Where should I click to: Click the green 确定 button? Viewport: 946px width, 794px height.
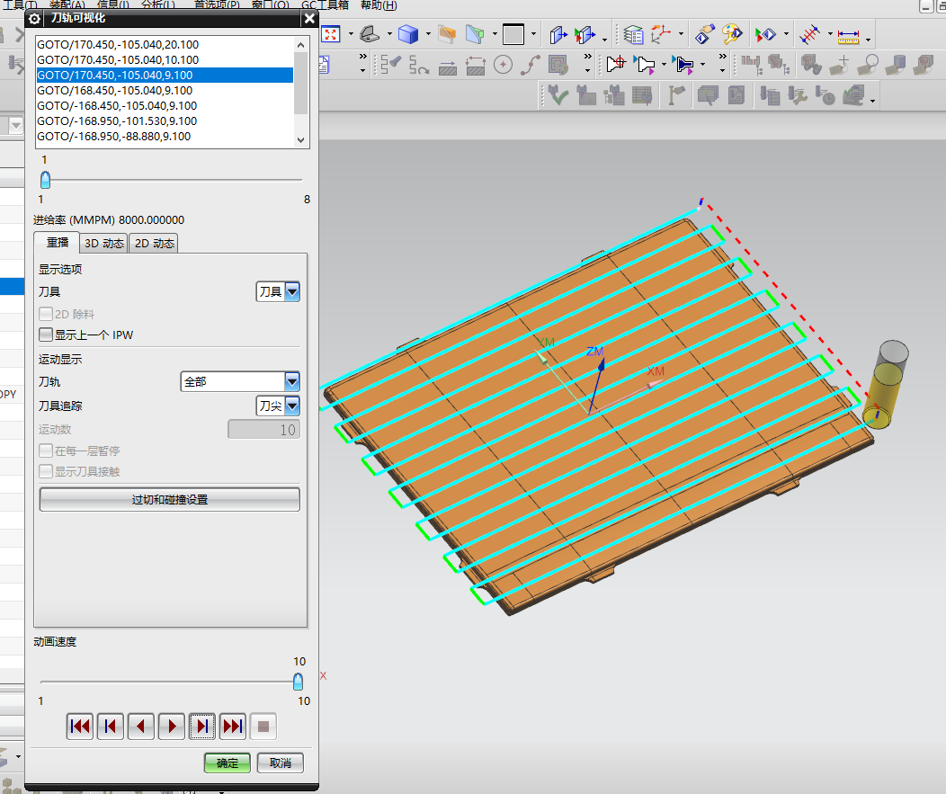[228, 763]
